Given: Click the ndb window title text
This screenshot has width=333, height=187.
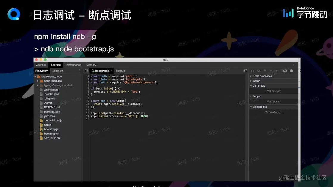Looking at the screenshot, I should tap(166, 60).
